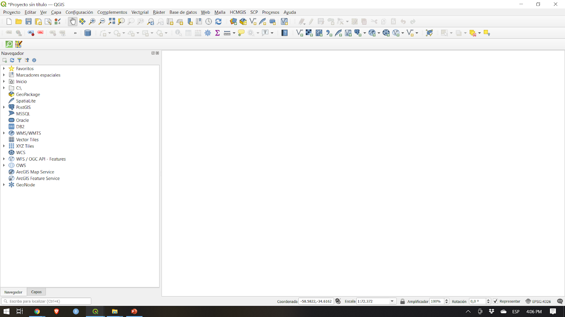Expand the WMS/WMTS tree node
Image resolution: width=565 pixels, height=317 pixels.
(4, 133)
